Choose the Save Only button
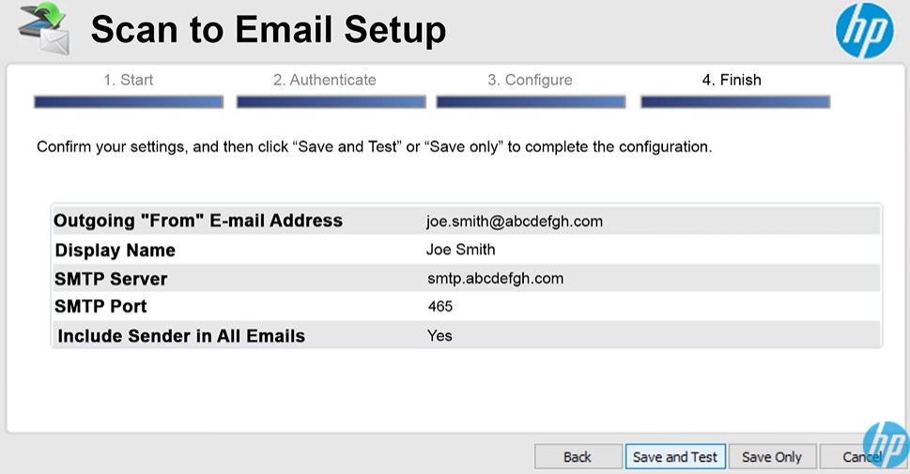 [x=772, y=457]
